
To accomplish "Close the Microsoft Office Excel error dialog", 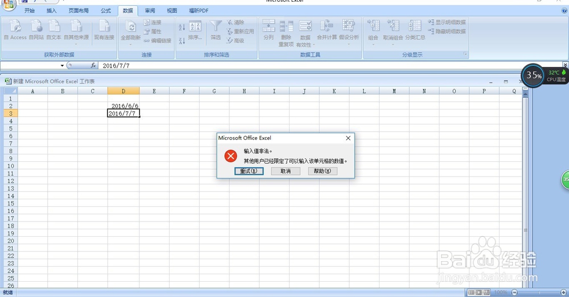I will click(x=348, y=138).
